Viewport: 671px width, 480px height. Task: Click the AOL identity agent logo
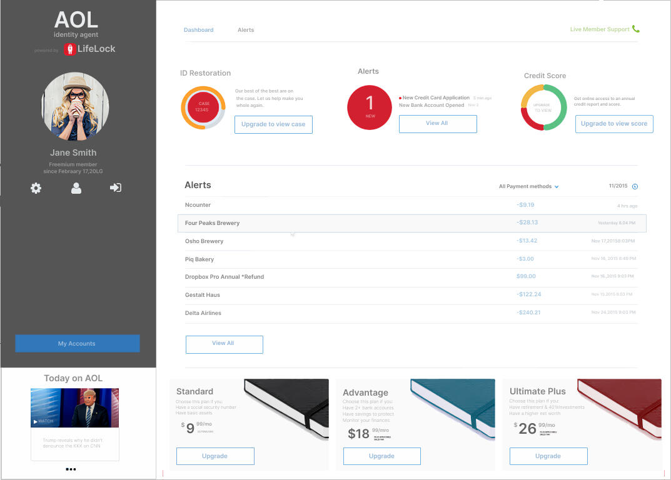76,24
